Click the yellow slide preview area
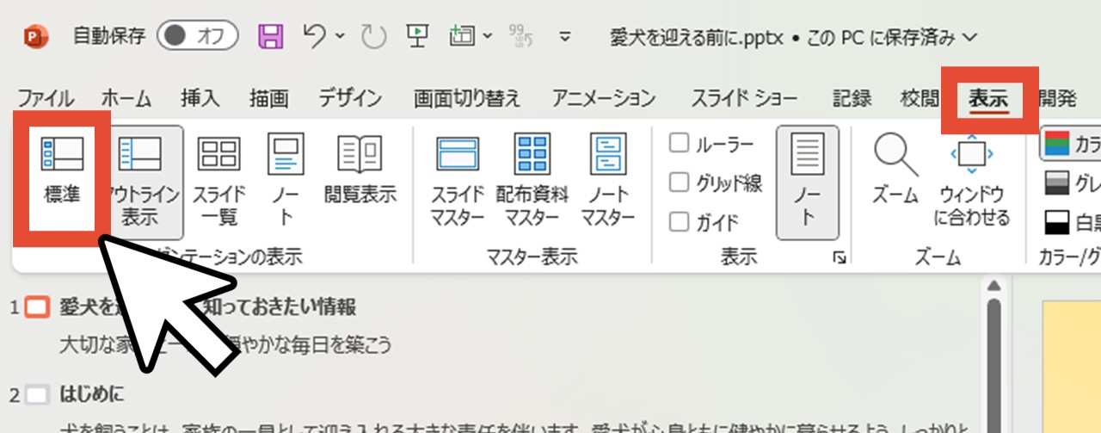Viewport: 1101px width, 433px height. pos(1072,366)
